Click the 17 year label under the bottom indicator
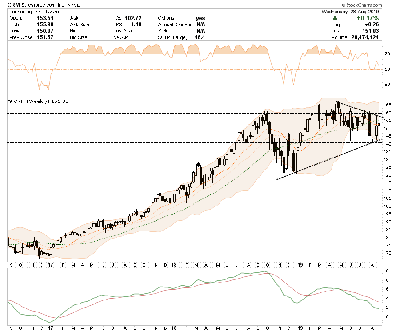 50,328
